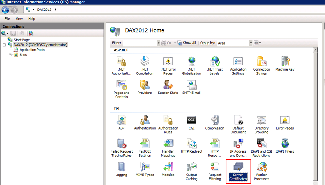
Task: Click the Show All button
Action: click(187, 43)
